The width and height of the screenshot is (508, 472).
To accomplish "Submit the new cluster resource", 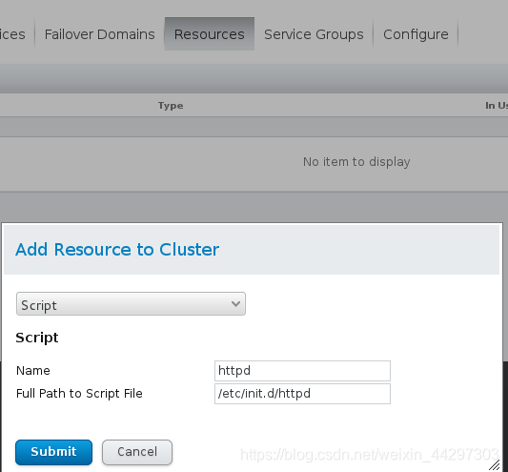I will tap(53, 452).
